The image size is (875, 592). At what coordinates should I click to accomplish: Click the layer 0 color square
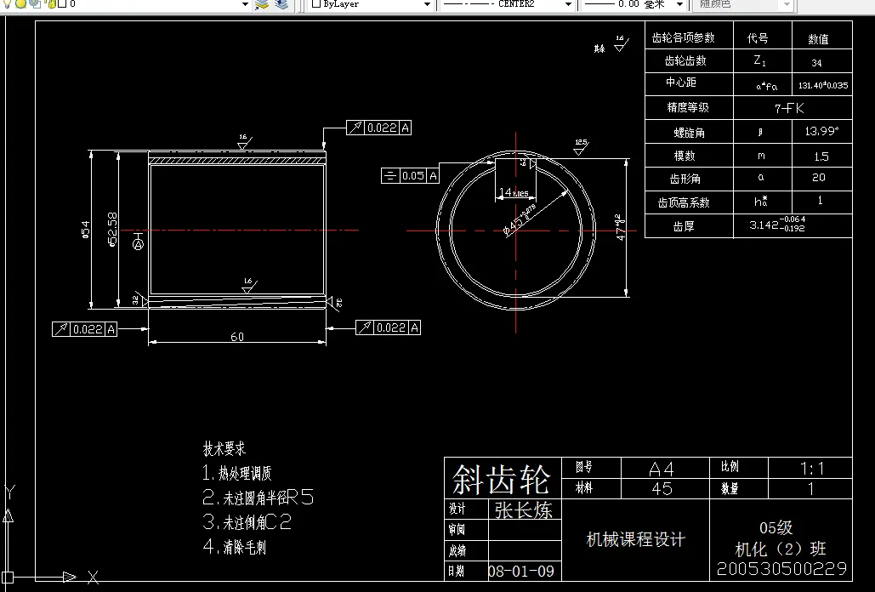click(x=62, y=3)
